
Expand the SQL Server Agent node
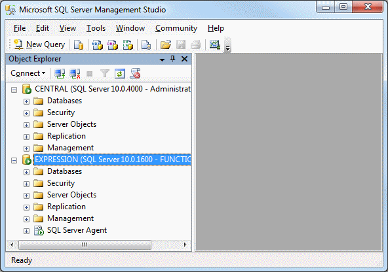coord(26,231)
